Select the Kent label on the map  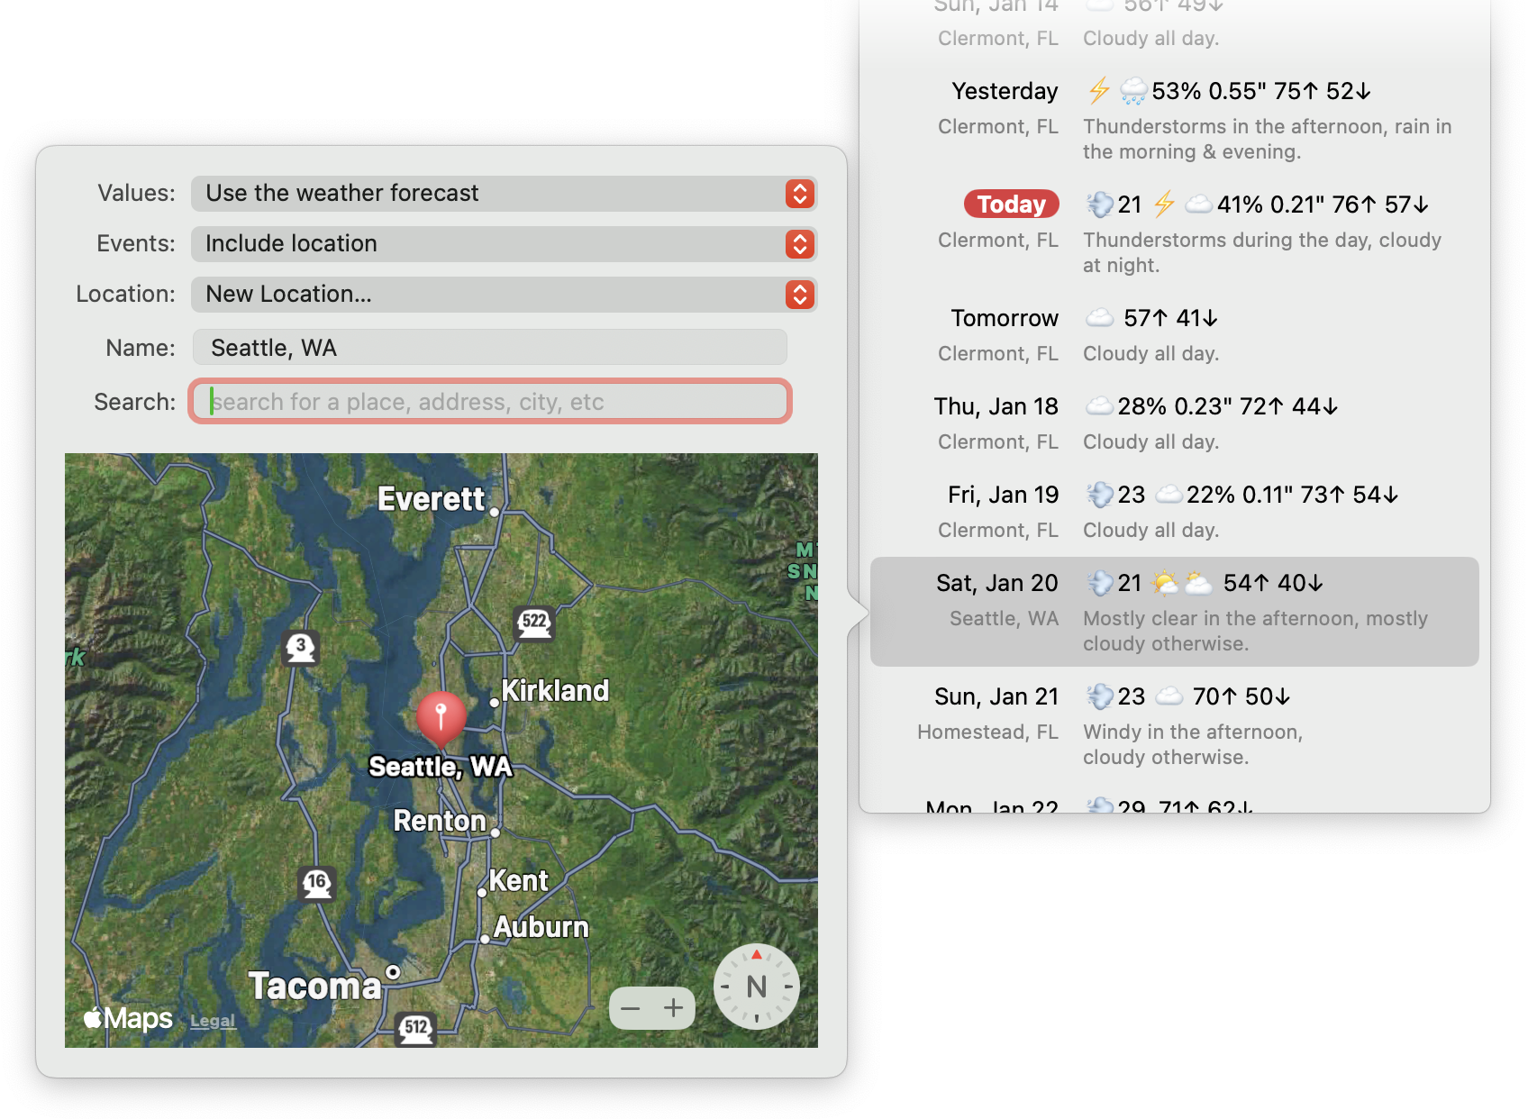[519, 880]
